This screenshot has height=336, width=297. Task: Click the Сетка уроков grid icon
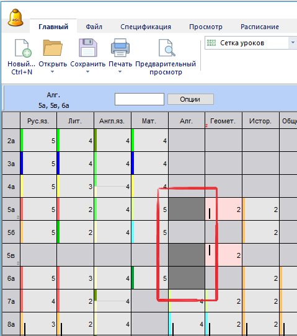[x=211, y=43]
